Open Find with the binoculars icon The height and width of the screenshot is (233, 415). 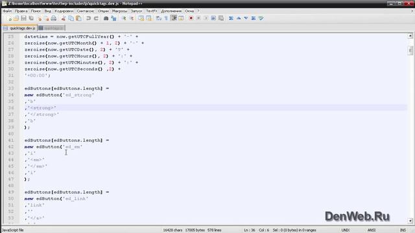click(106, 18)
